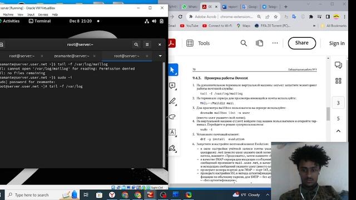Open Chrome media control playlist icon
The width and height of the screenshot is (356, 200).
click(319, 17)
